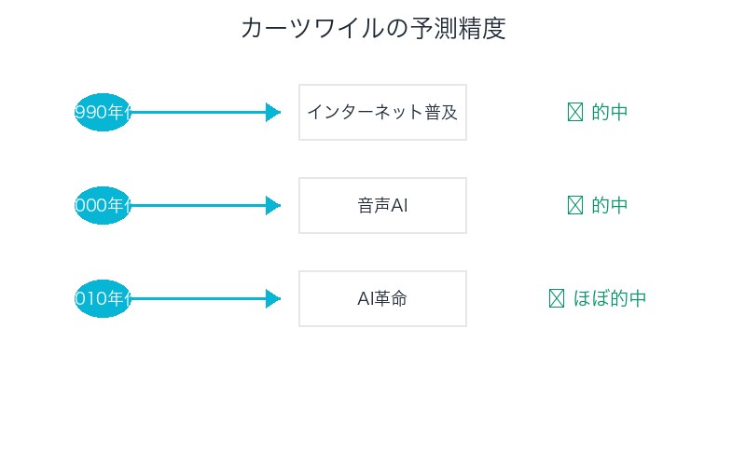This screenshot has height=466, width=746.
Task: Select the AI革命 box
Action: (x=382, y=299)
